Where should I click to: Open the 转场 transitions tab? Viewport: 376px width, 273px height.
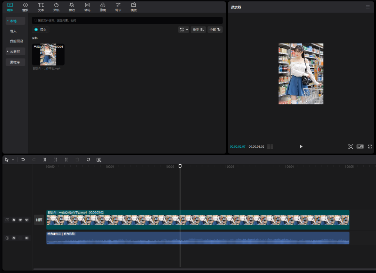tap(87, 7)
